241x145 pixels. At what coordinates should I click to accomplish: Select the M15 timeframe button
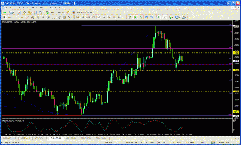(88, 17)
